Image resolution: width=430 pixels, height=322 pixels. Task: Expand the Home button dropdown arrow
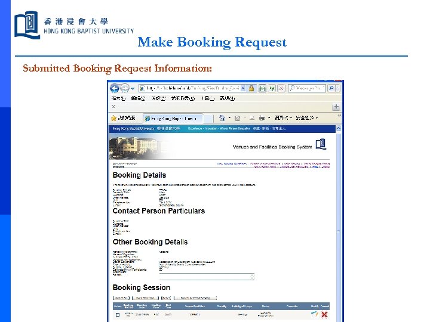pos(229,118)
